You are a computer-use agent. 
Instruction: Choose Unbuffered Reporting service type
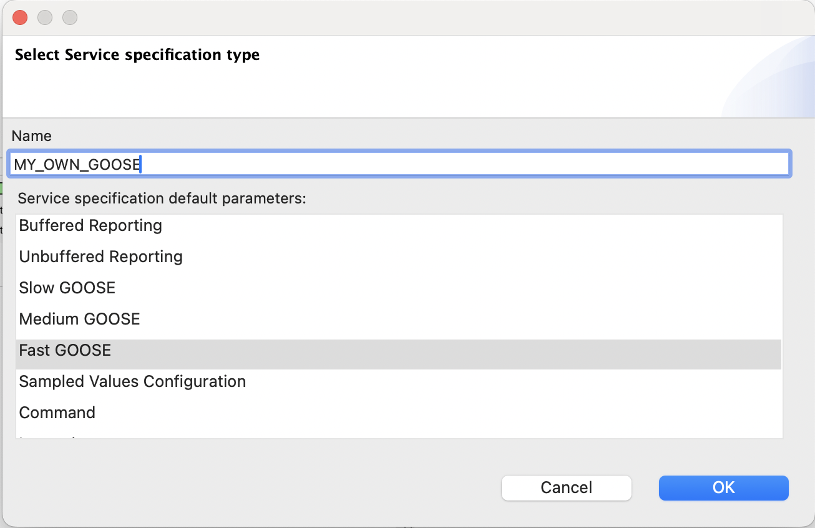[100, 257]
